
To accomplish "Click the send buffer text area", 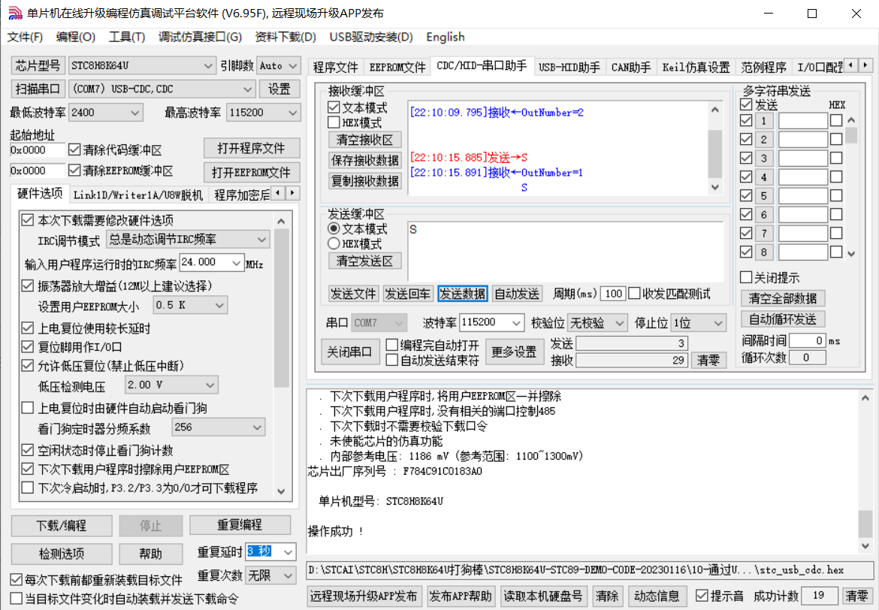I will (566, 250).
